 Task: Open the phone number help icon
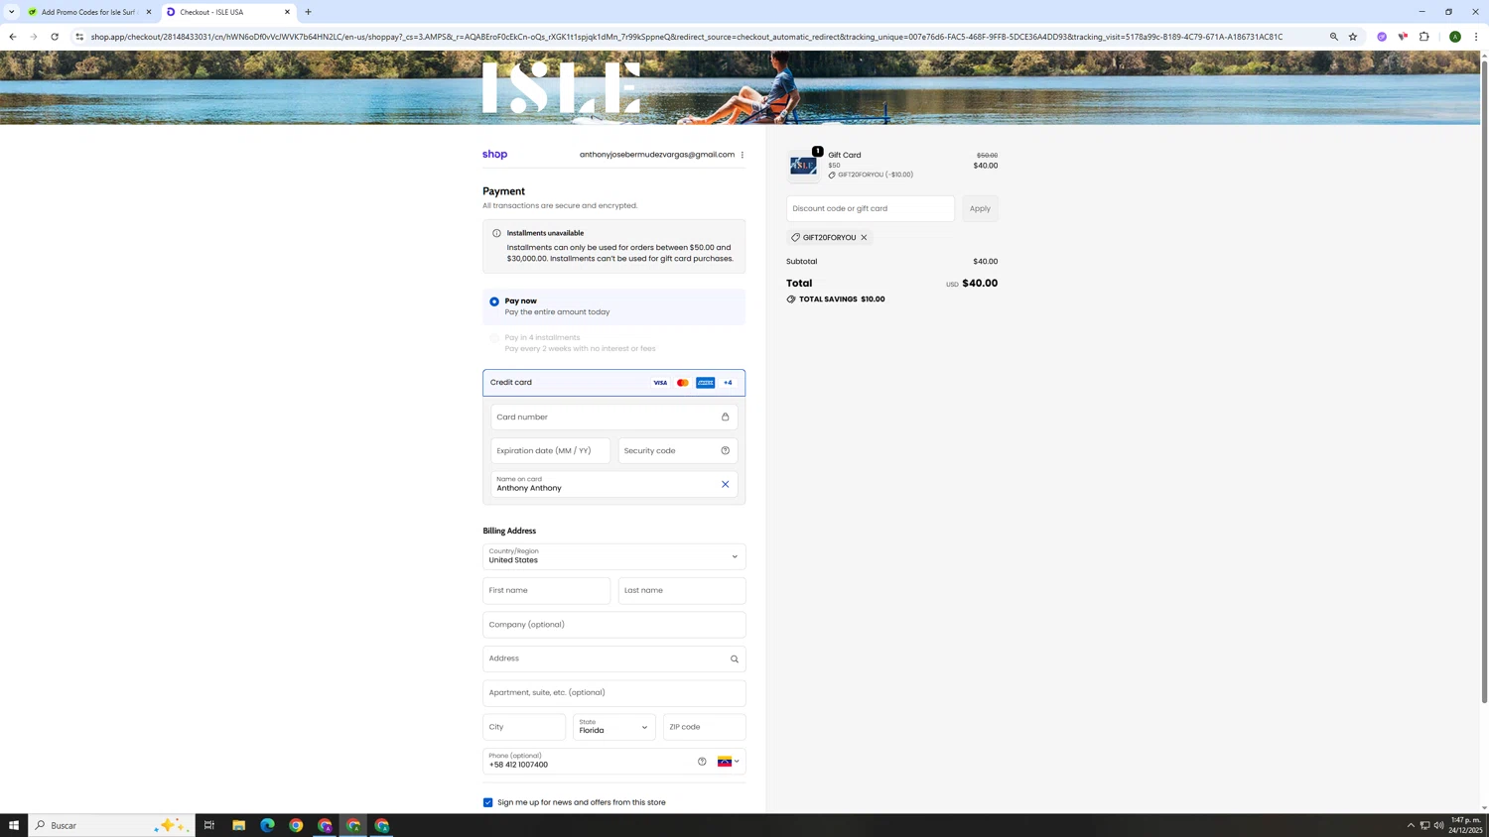(x=702, y=762)
